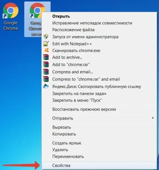Image resolution: width=159 pixels, height=170 pixels.
Task: Select Переименовать entry
Action: [x=99, y=157]
